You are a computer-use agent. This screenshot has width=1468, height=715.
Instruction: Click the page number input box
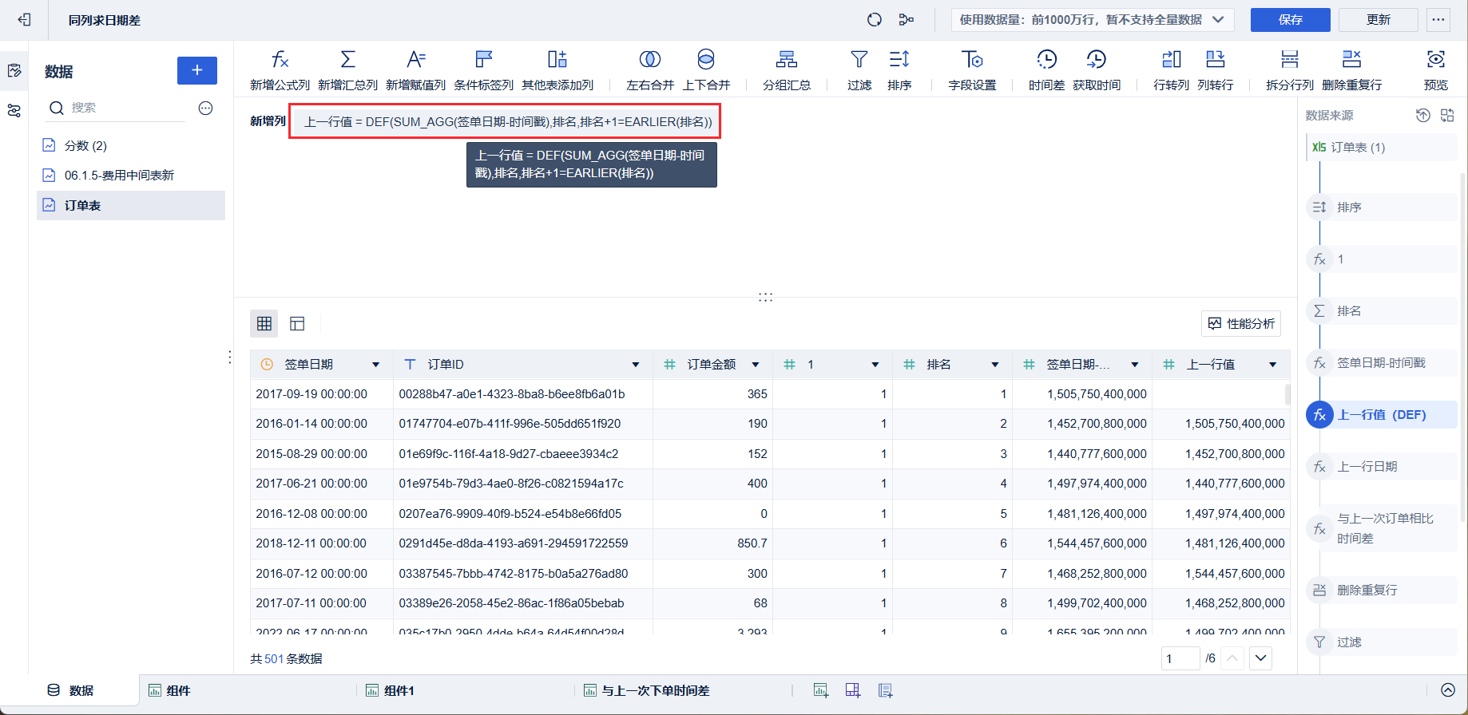pyautogui.click(x=1180, y=658)
